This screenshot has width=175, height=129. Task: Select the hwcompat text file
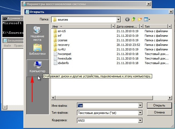pos(64,54)
